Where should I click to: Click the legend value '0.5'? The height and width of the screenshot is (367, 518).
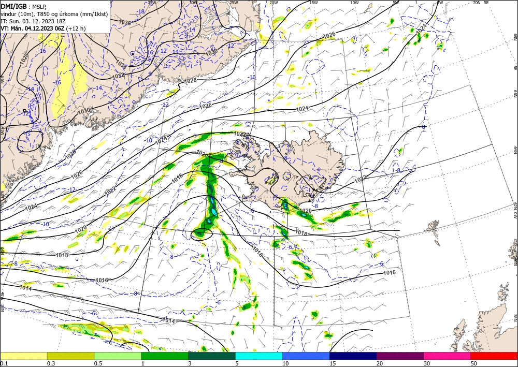(98, 363)
